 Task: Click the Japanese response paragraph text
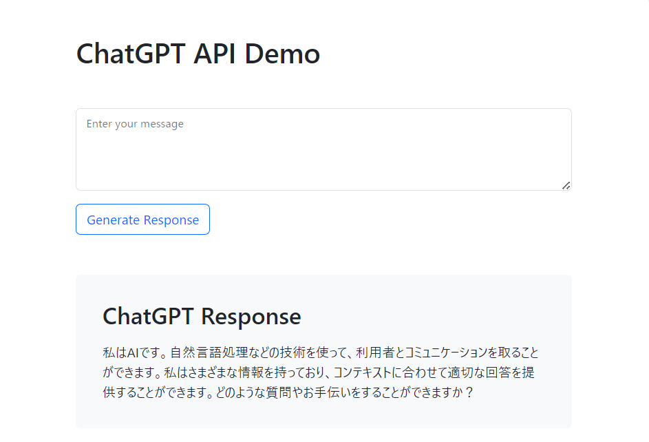(x=320, y=372)
